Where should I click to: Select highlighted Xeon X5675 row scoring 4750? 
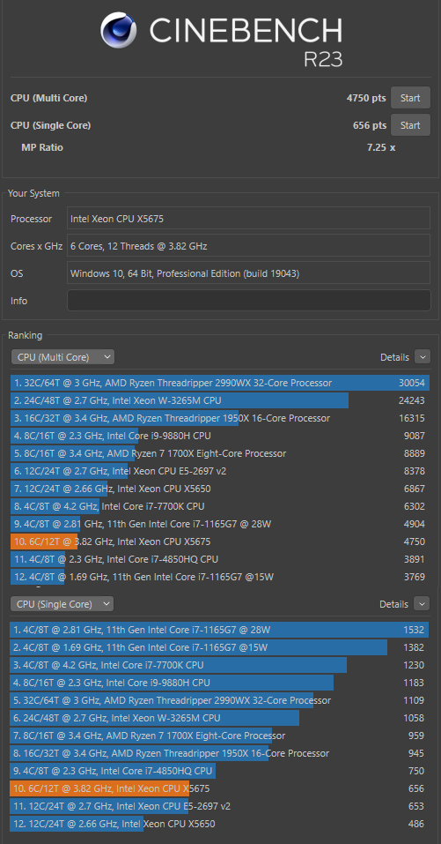click(x=220, y=542)
